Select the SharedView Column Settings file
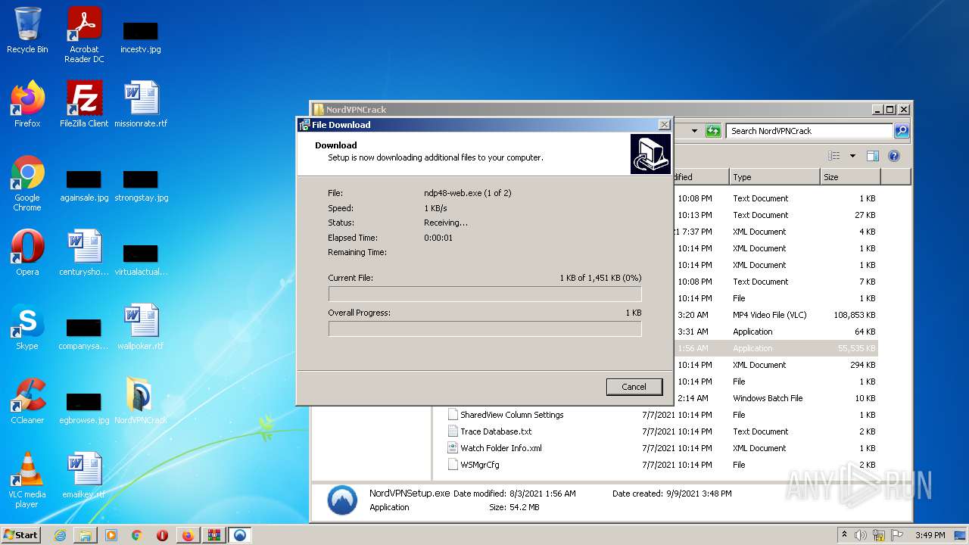The image size is (969, 545). (512, 415)
